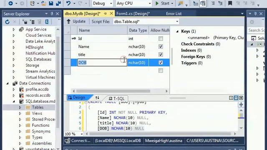Navigate backward with the back arrow icon
The image size is (267, 150).
click(10, 3)
